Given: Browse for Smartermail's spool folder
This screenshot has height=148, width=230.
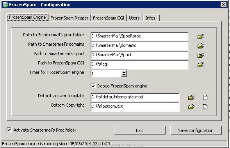Looking at the screenshot, I should pyautogui.click(x=200, y=55).
